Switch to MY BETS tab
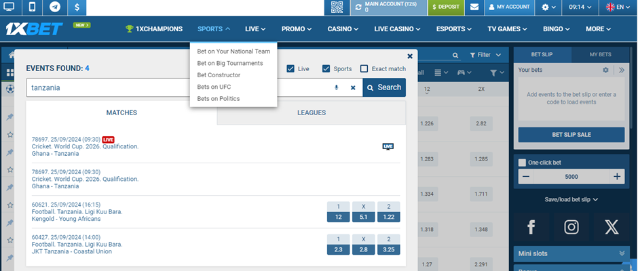The width and height of the screenshot is (638, 271). 600,54
